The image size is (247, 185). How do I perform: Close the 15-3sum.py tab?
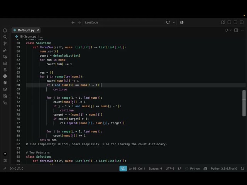(38, 30)
